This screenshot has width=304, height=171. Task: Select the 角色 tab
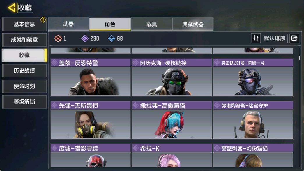[110, 24]
